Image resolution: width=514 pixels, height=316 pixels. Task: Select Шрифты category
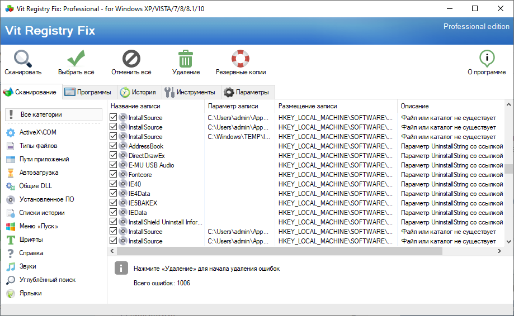point(25,240)
